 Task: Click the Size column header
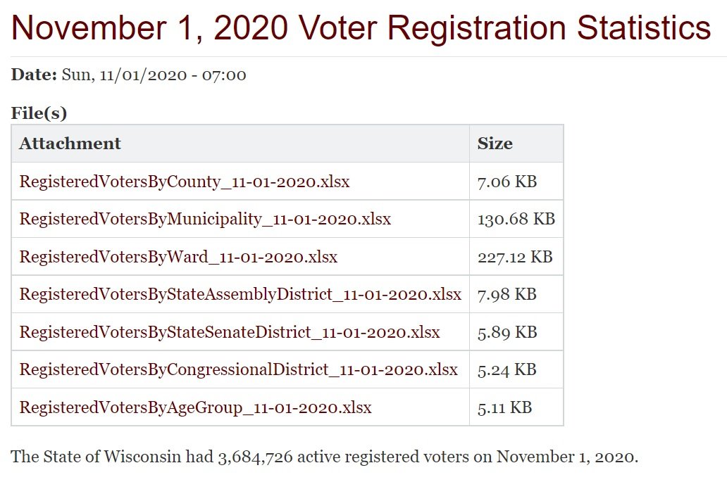(x=495, y=144)
